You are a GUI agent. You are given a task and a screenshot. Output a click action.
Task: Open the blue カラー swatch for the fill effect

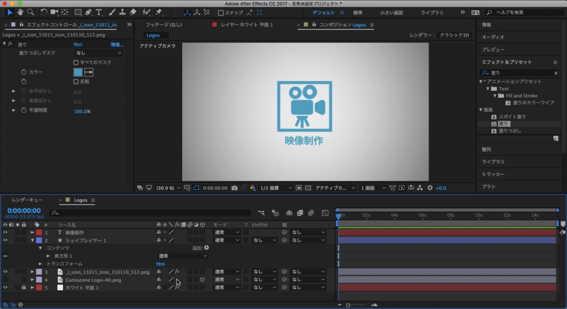click(x=78, y=72)
